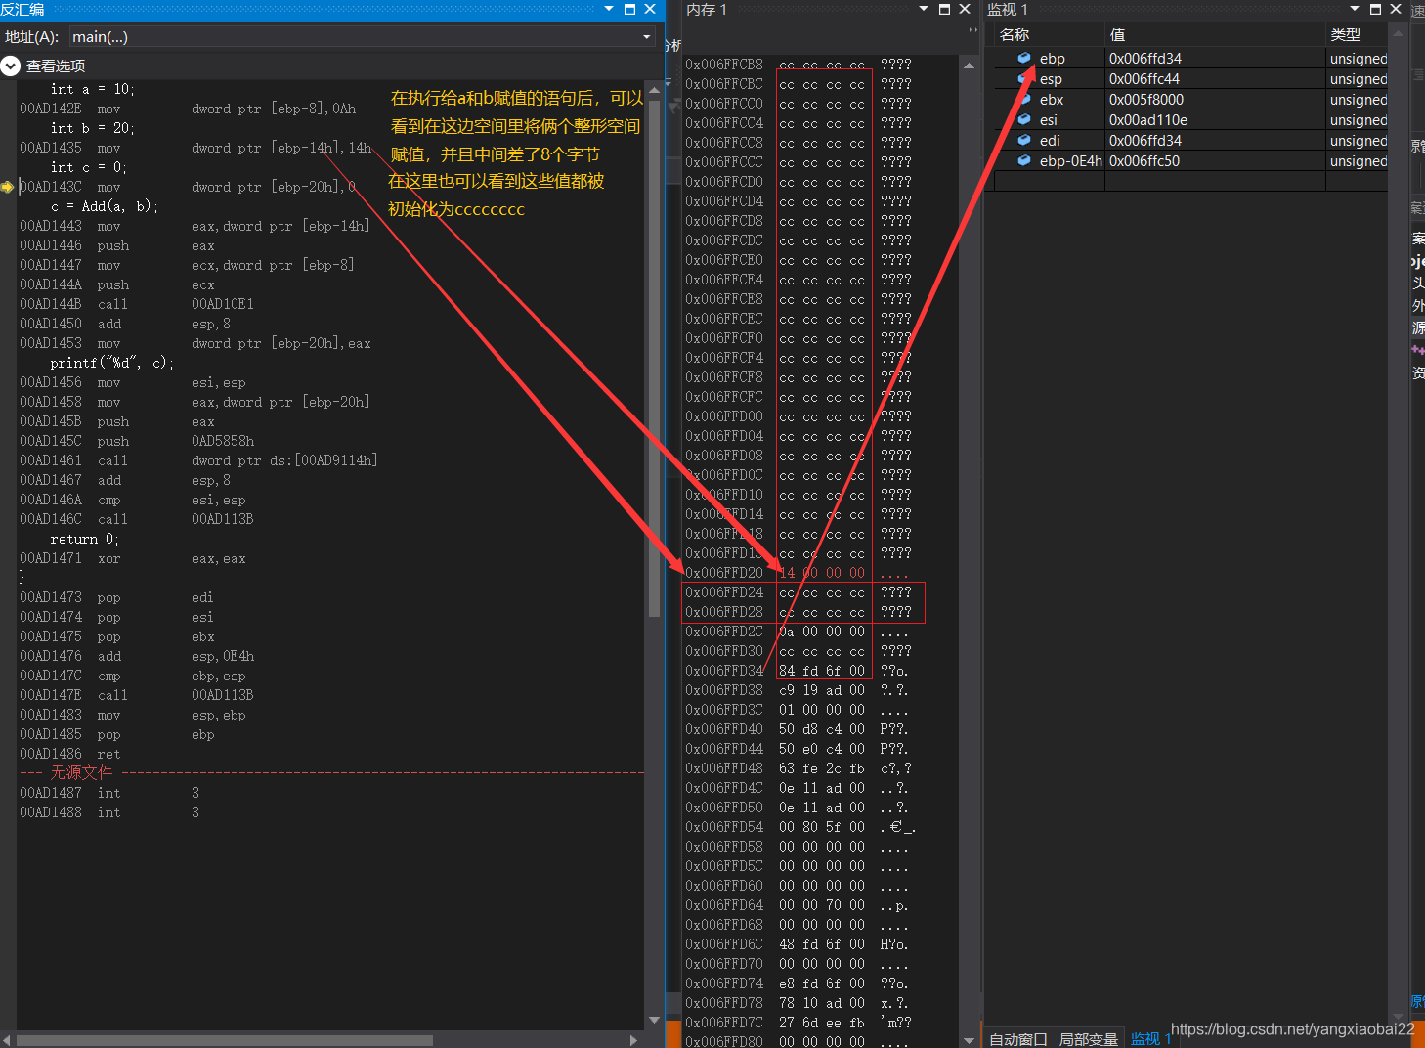This screenshot has width=1425, height=1048.
Task: Click the 'return 0;' source line
Action: coord(84,539)
